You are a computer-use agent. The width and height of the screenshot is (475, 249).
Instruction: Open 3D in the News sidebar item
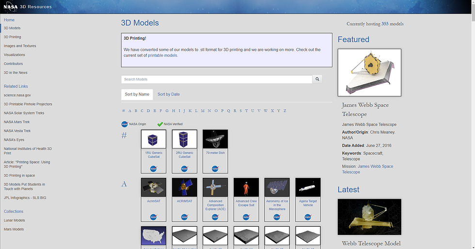pyautogui.click(x=16, y=73)
